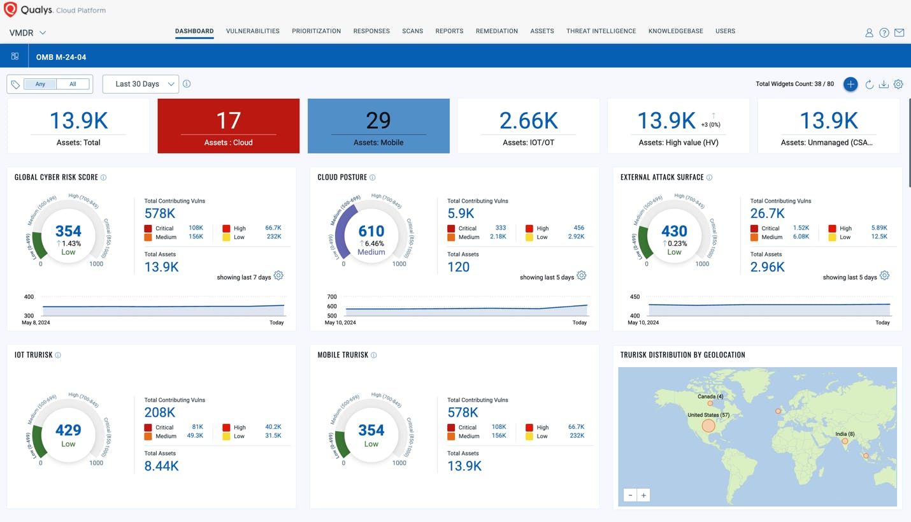Open the Threat Intelligence menu
911x522 pixels.
[x=601, y=31]
